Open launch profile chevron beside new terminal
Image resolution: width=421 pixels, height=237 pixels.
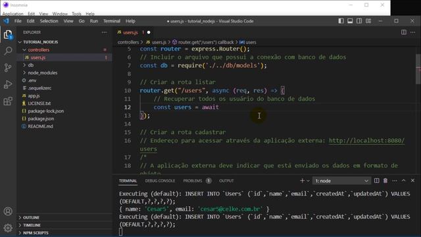pos(309,181)
